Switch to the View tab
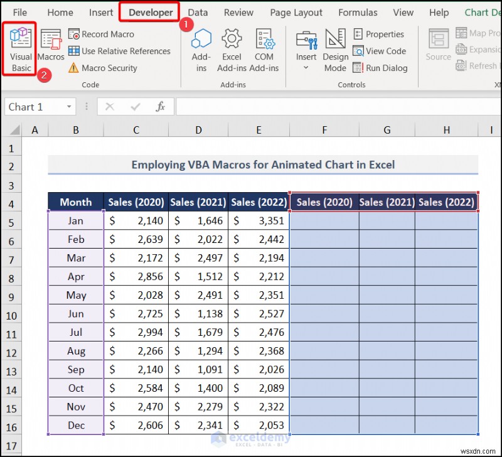The height and width of the screenshot is (457, 502). 403,13
